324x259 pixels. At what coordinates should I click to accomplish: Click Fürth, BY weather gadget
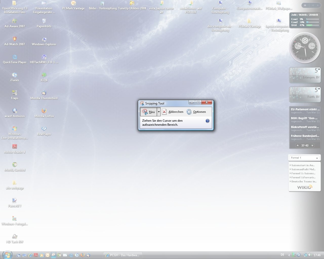tap(305, 94)
